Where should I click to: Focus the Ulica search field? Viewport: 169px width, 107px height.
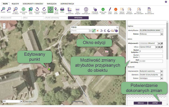pos(33,18)
